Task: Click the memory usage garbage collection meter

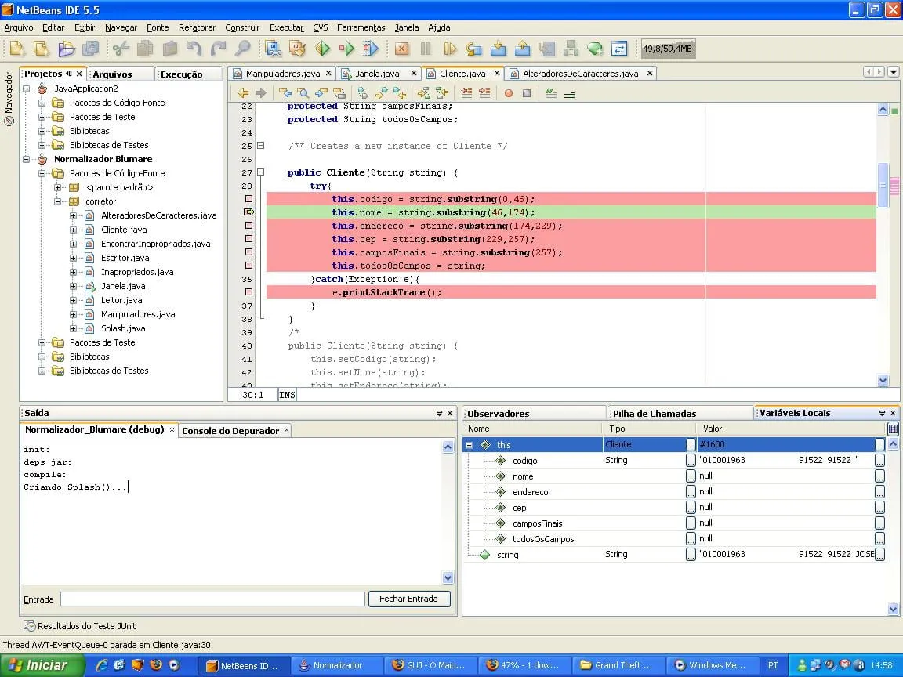Action: [668, 49]
